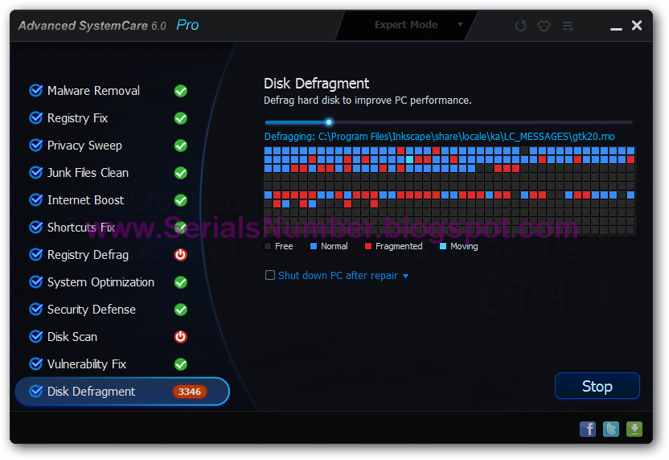The width and height of the screenshot is (669, 460).
Task: Uncheck the Shortcuts Fix checkbox
Action: pyautogui.click(x=36, y=227)
